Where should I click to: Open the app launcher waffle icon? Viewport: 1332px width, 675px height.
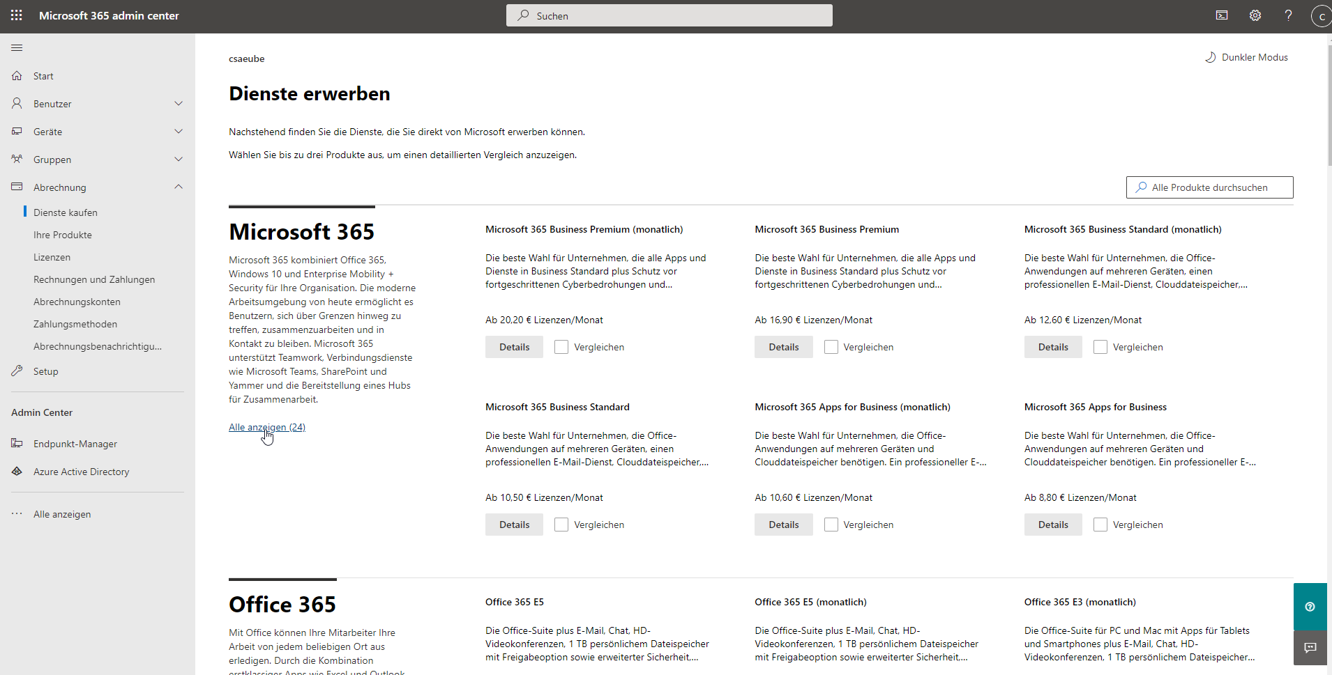click(x=17, y=15)
